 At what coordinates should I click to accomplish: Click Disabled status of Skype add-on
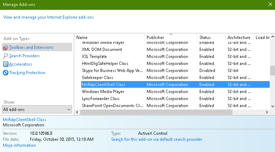tap(207, 71)
